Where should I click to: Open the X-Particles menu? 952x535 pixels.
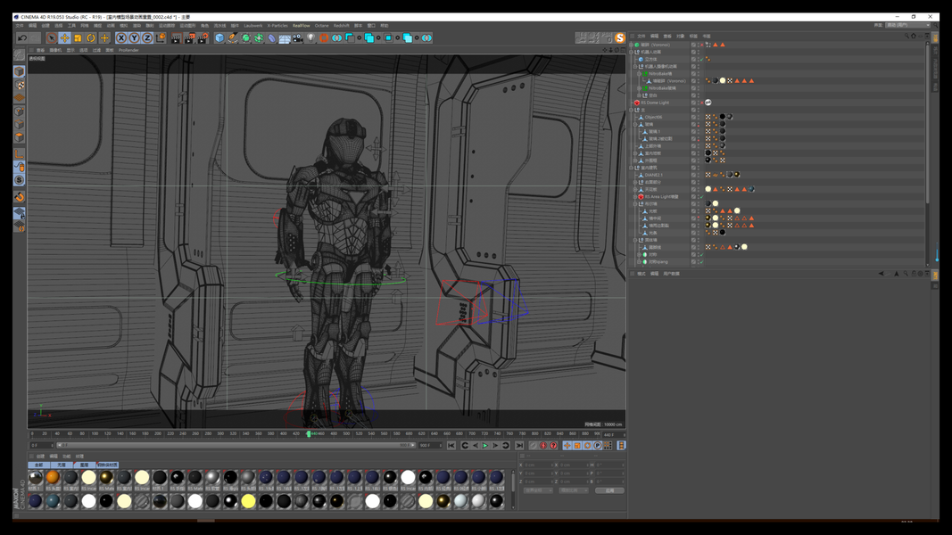(277, 26)
